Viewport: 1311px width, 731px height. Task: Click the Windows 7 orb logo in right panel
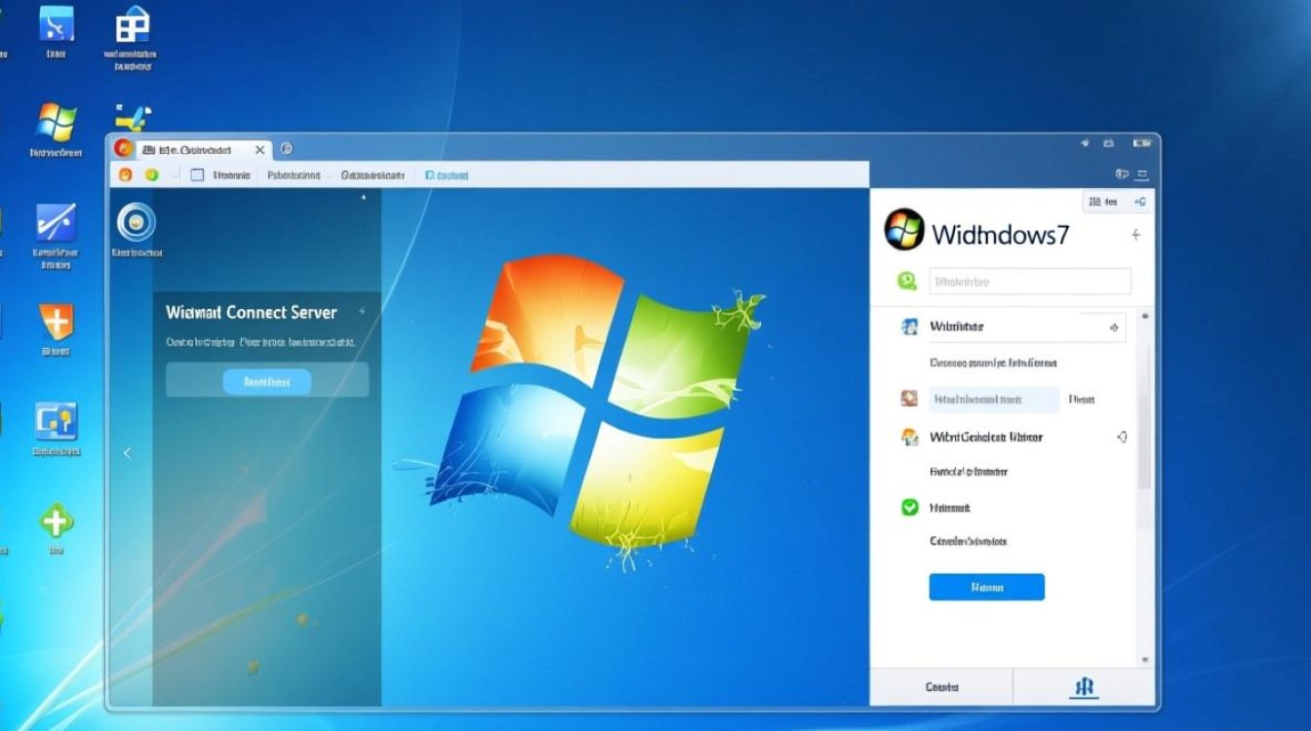(x=903, y=230)
